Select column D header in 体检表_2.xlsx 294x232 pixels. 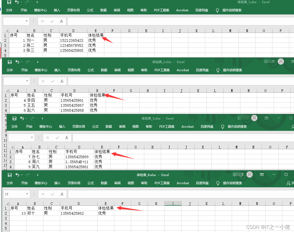coord(74,91)
